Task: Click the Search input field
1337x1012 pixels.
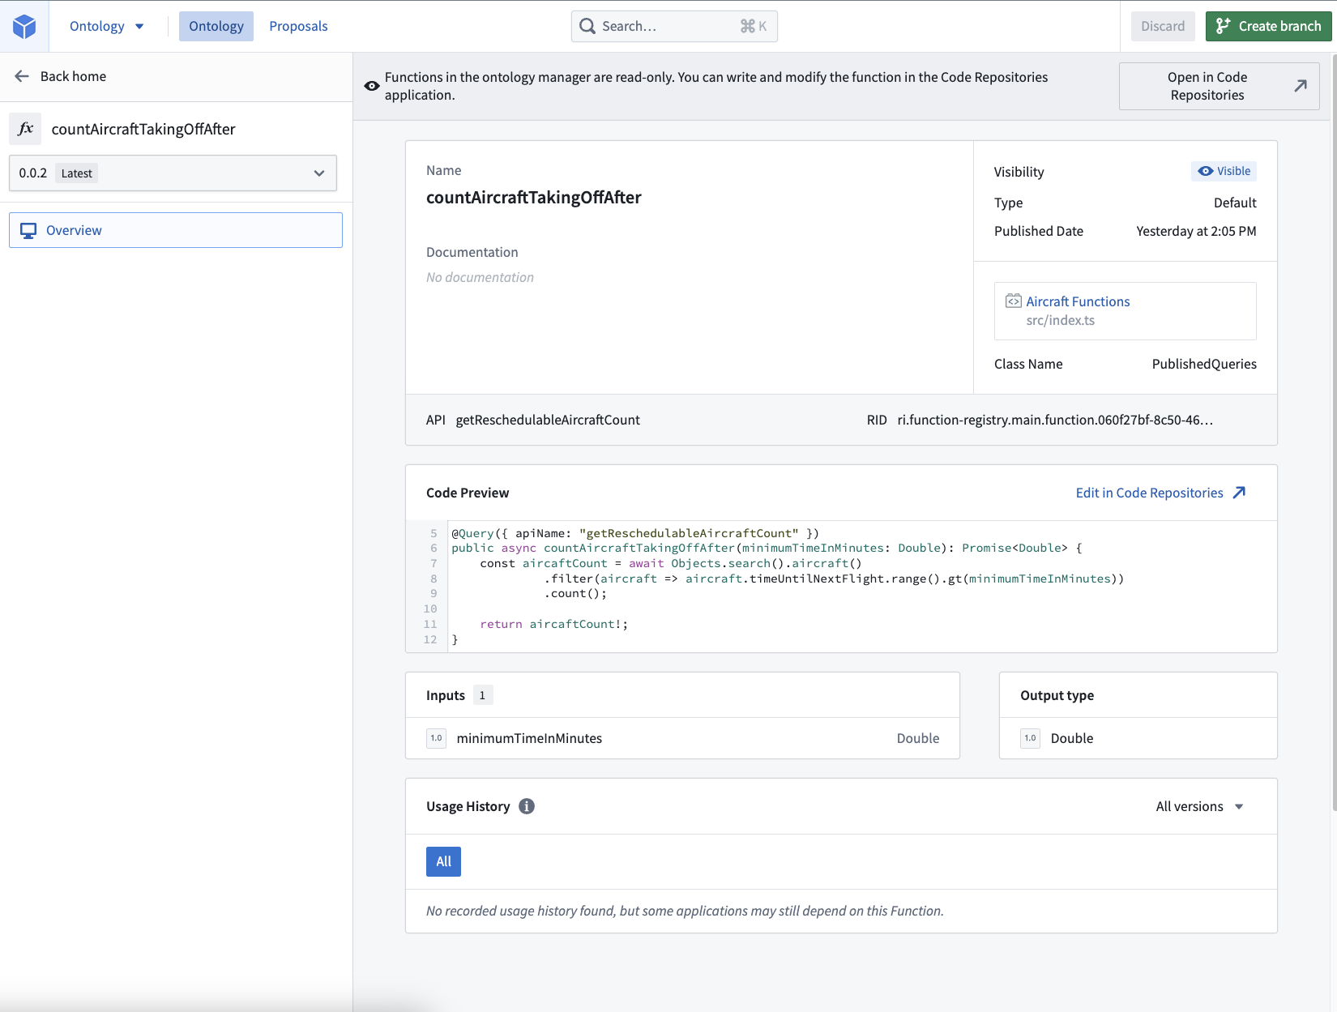Action: tap(674, 26)
